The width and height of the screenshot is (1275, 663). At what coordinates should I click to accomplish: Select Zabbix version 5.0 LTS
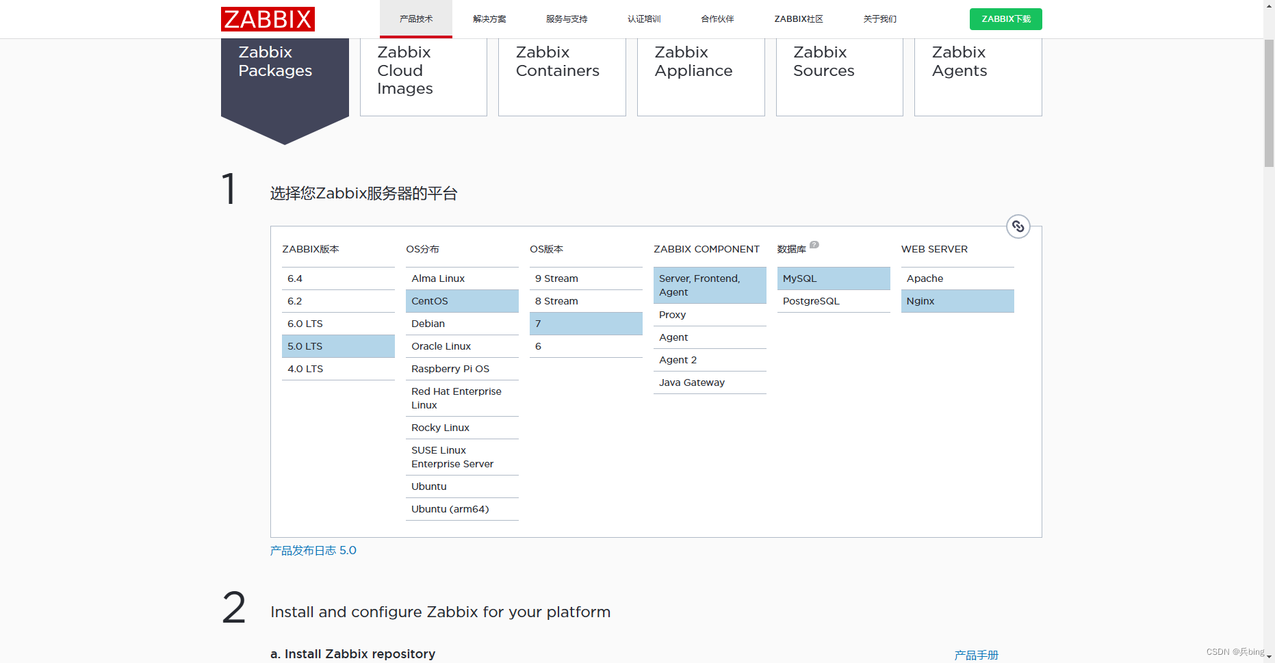338,346
